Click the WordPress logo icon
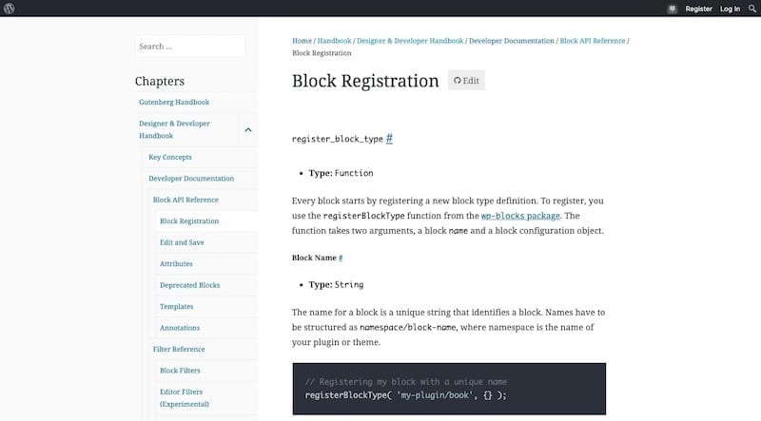This screenshot has width=761, height=421. tap(10, 9)
